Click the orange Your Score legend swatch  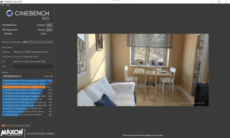(3, 125)
